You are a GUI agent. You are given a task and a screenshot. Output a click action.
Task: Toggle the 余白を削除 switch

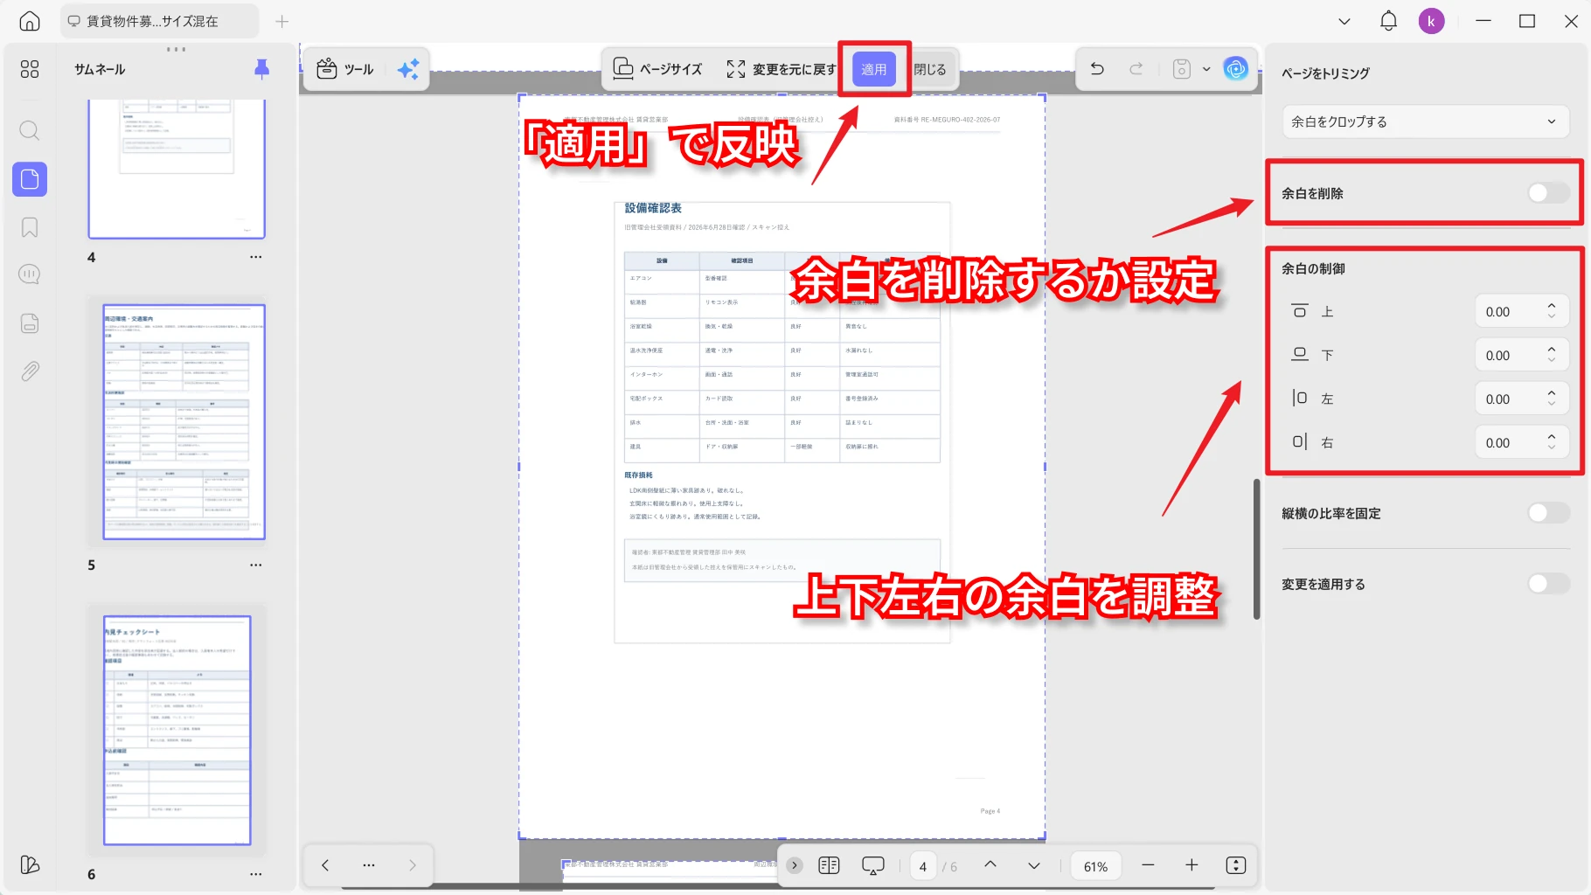click(1548, 193)
